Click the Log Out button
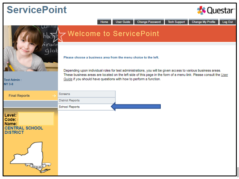Viewport: 239px width, 179px height. click(x=227, y=22)
